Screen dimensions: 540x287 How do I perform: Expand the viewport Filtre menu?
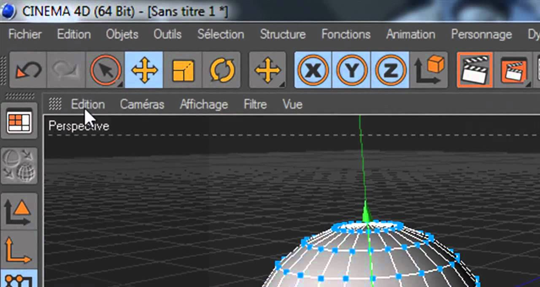255,104
